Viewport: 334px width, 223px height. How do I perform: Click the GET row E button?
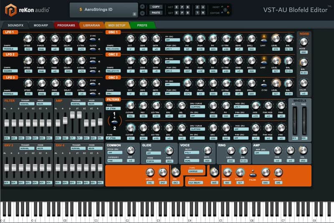point(176,7)
